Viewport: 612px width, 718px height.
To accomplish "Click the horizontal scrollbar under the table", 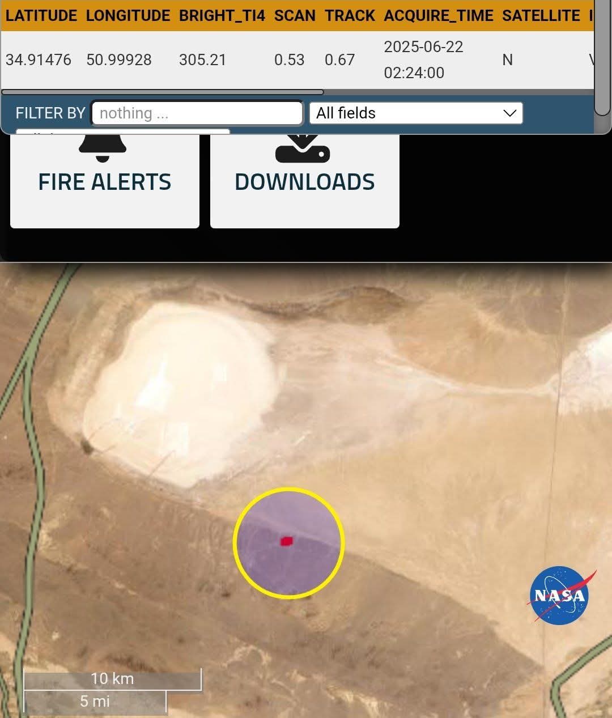I will coord(163,92).
